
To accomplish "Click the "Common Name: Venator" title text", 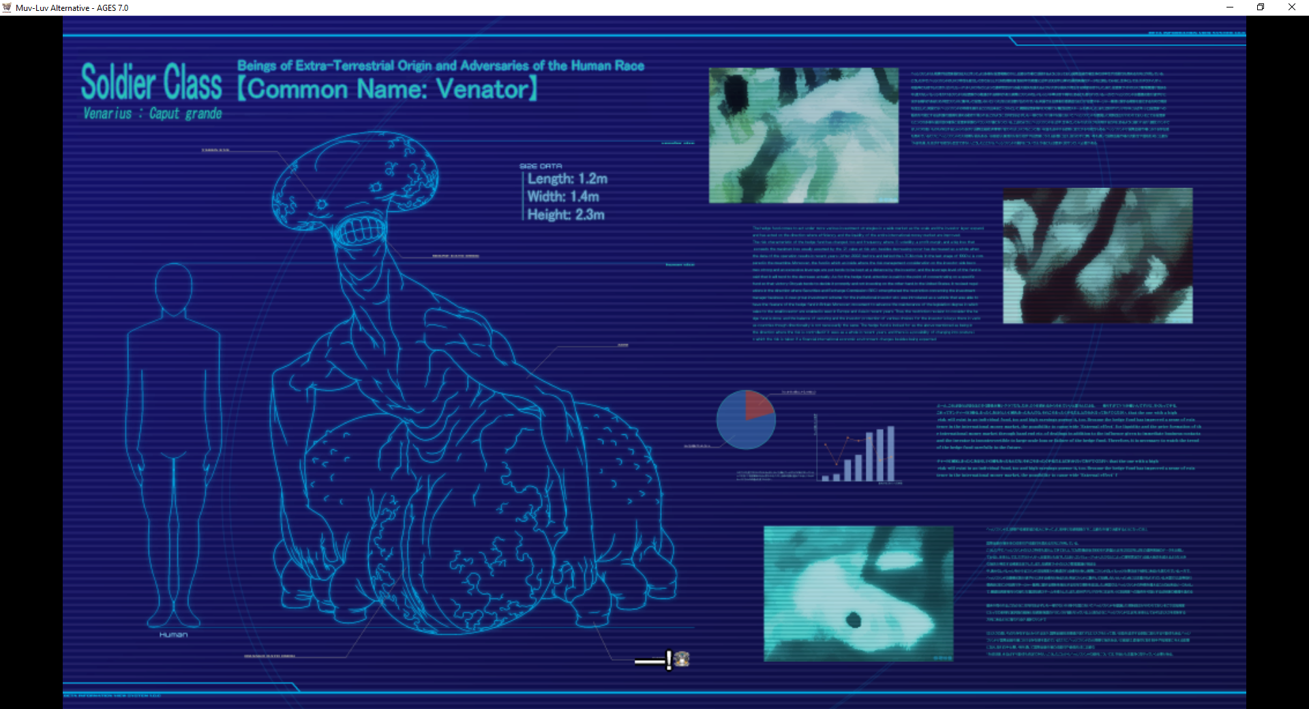I will [x=388, y=89].
